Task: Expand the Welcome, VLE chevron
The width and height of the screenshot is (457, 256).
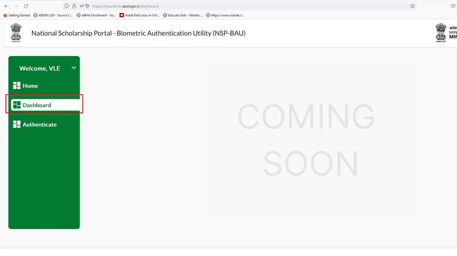Action: 74,68
